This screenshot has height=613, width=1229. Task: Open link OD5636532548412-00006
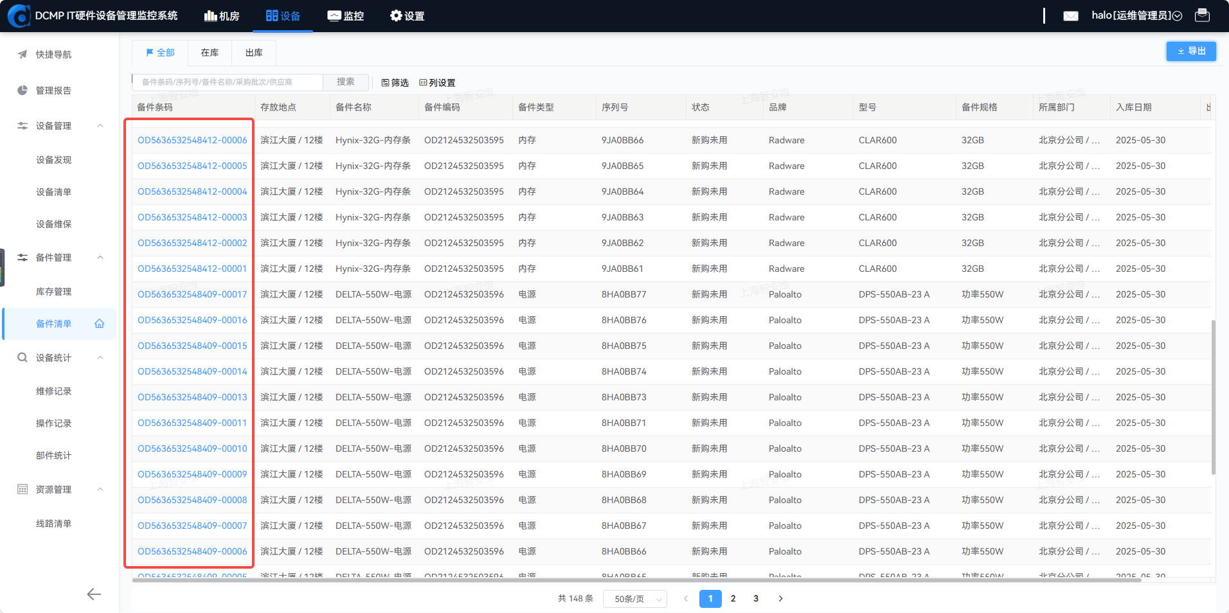coord(192,140)
